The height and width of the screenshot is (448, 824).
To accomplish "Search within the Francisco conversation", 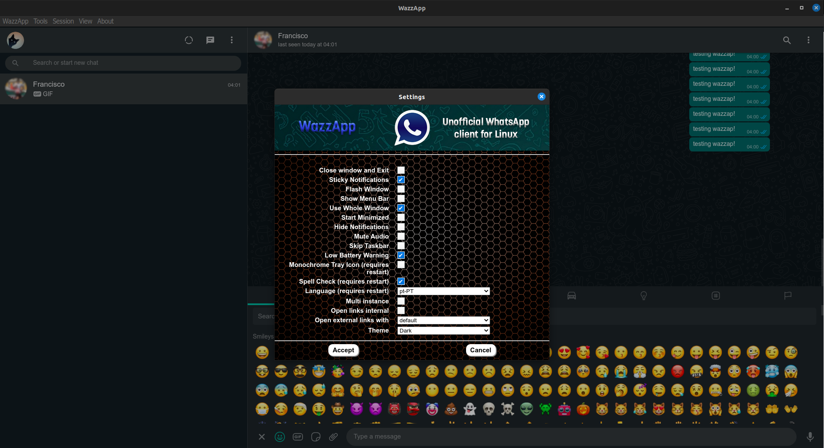I will (x=787, y=40).
